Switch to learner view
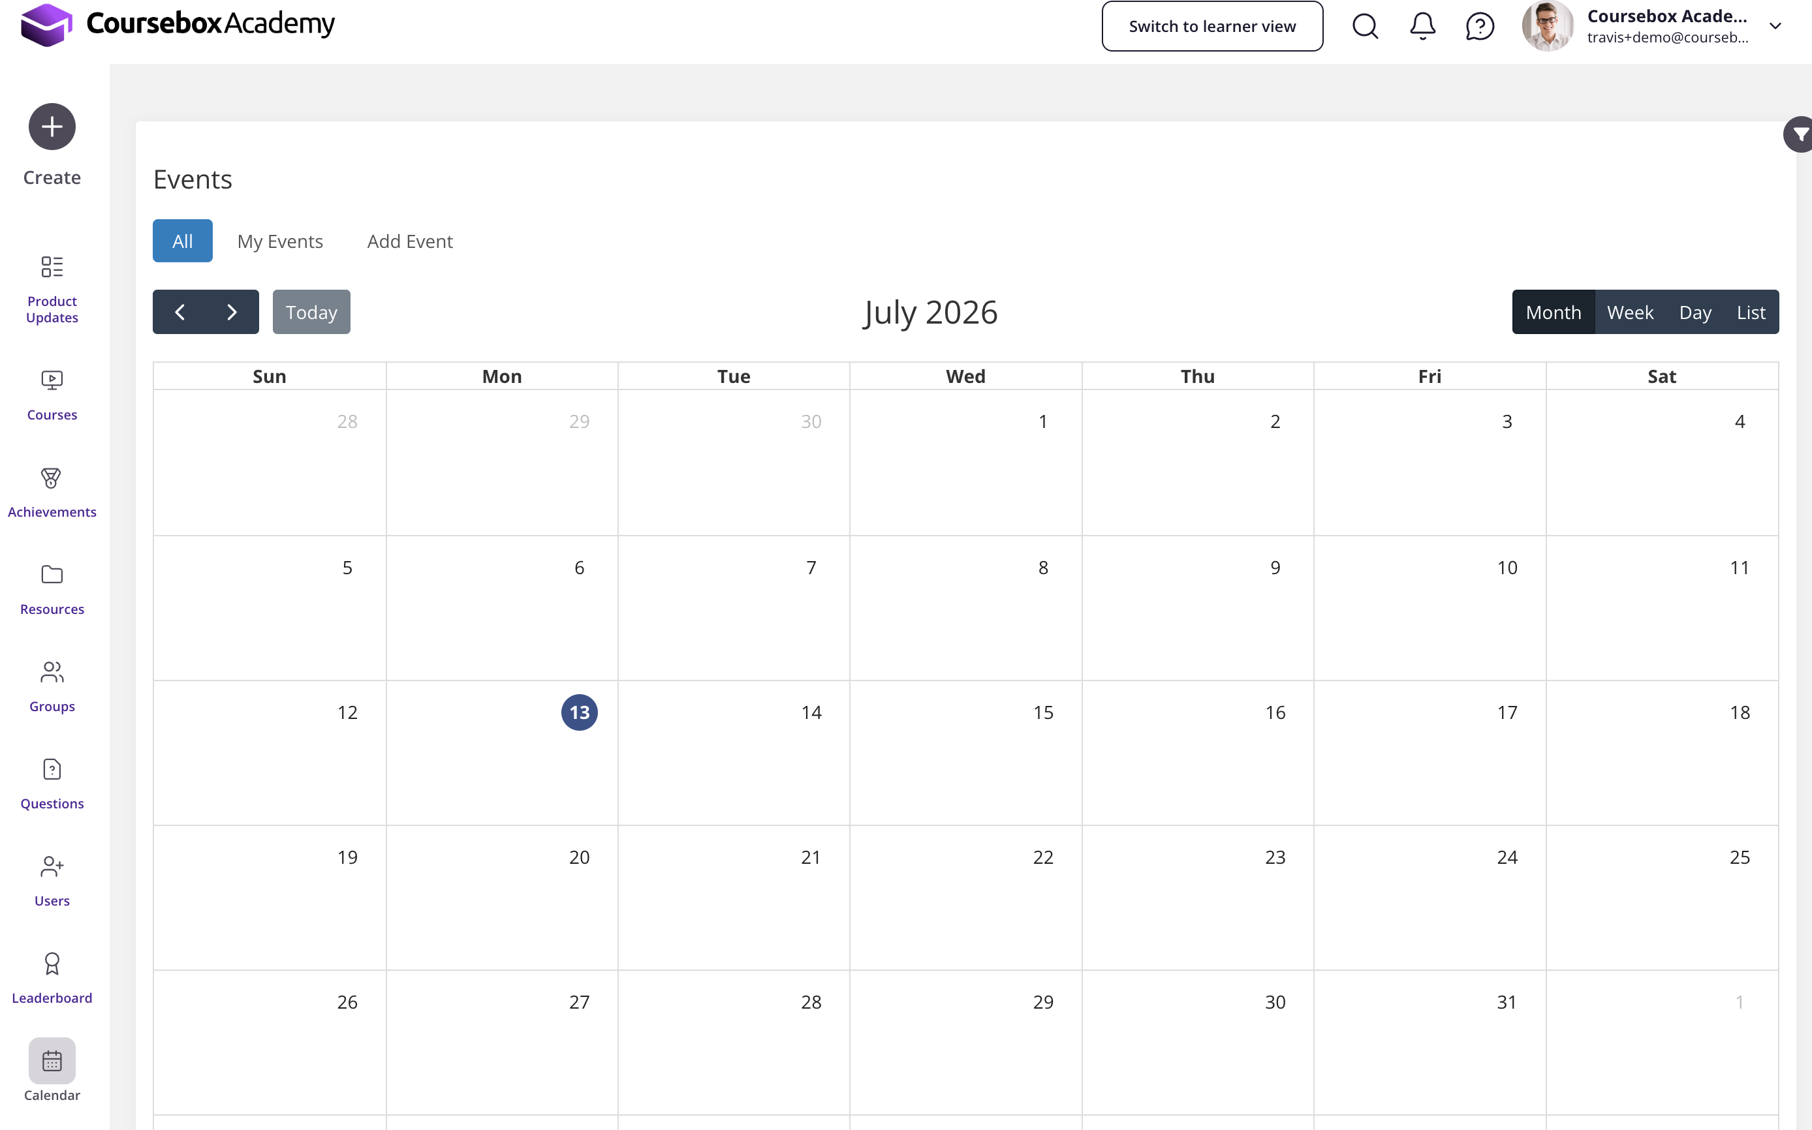 (1211, 26)
